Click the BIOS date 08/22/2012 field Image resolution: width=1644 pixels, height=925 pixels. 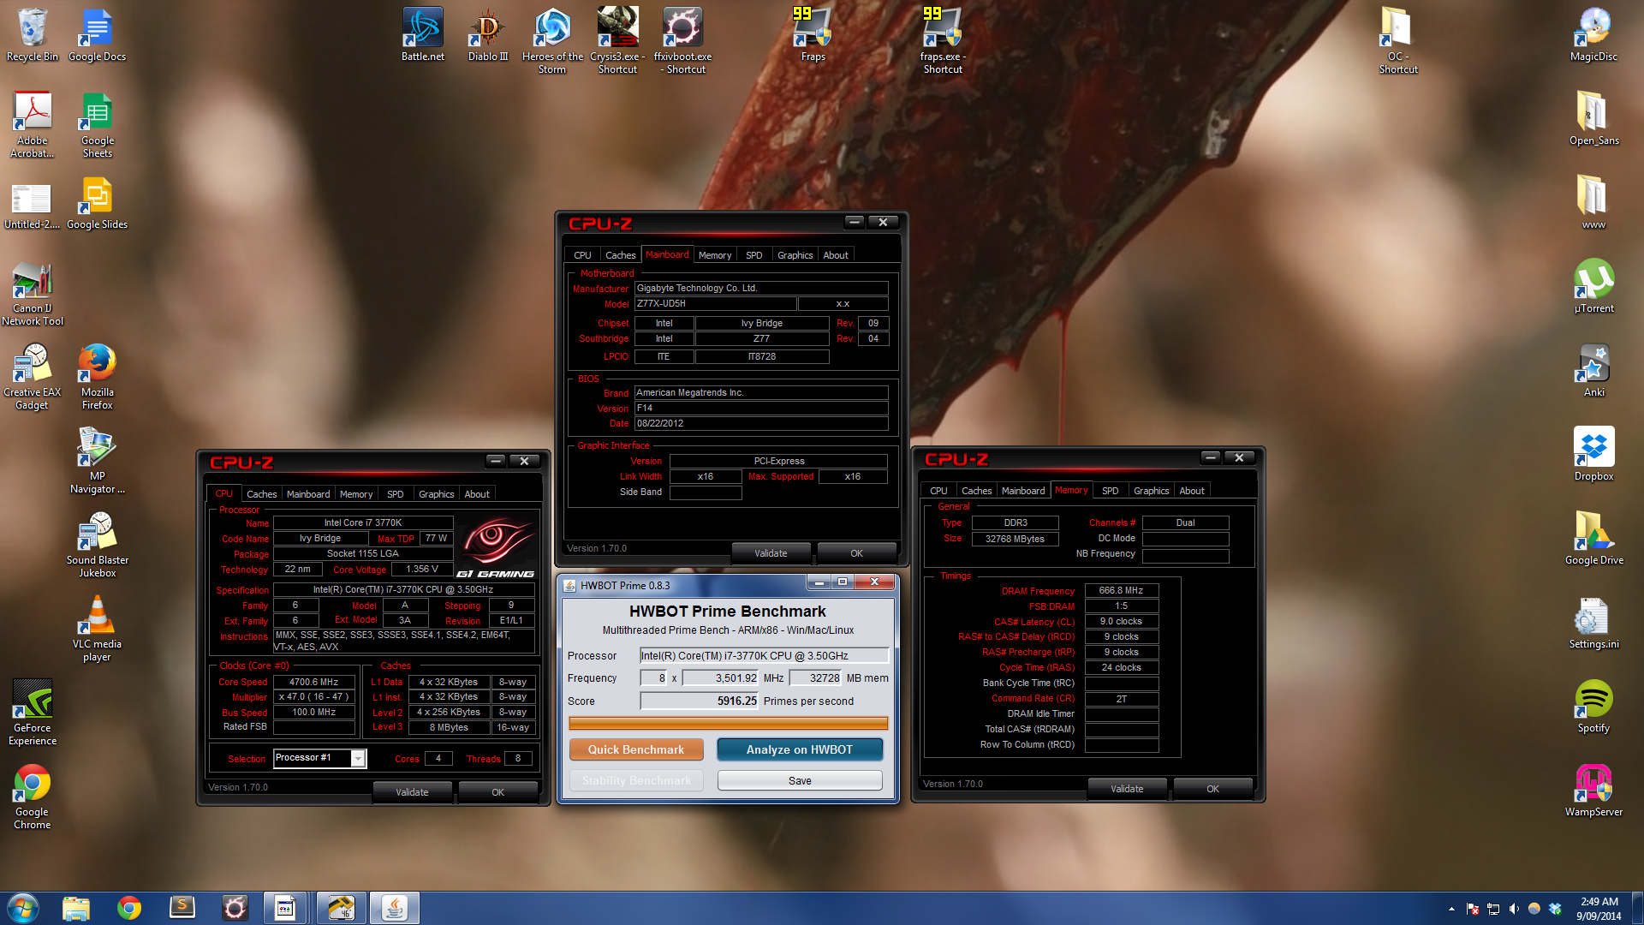[761, 423]
